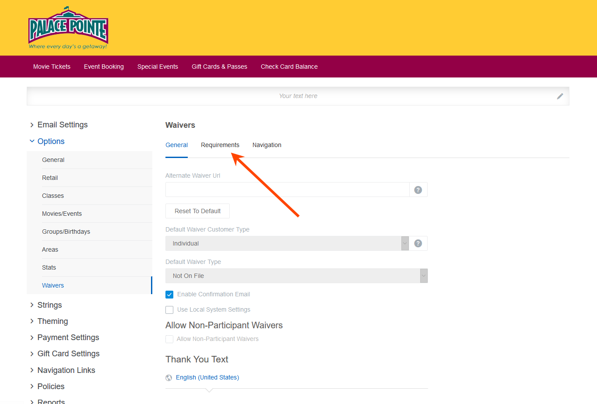Click the pencil edit icon in text banner
597x404 pixels.
tap(560, 96)
